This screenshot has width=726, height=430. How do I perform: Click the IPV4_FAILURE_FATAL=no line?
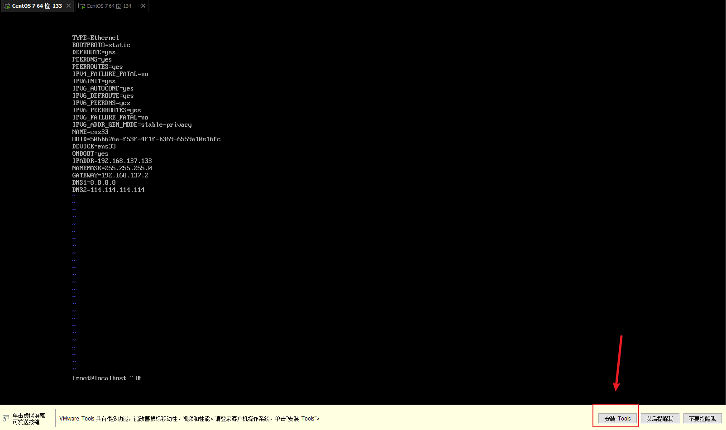110,74
